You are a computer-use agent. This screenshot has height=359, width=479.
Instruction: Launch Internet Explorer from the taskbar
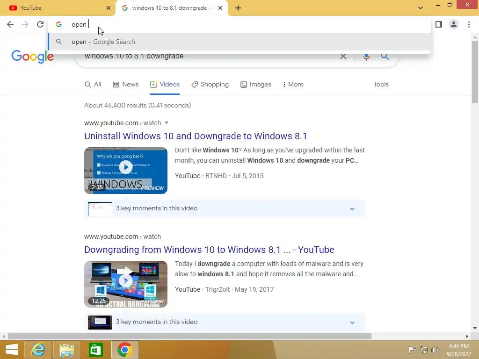pos(37,350)
